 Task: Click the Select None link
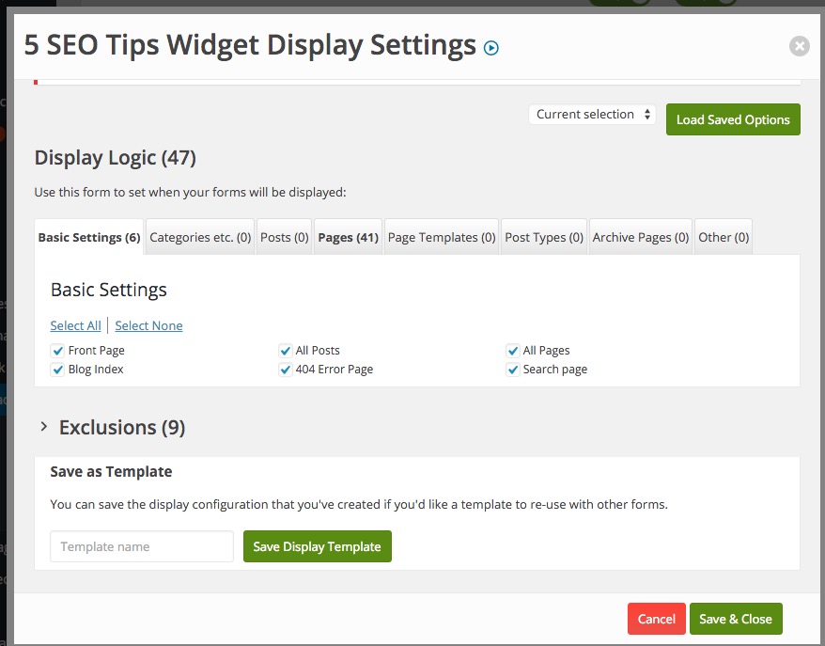(148, 326)
